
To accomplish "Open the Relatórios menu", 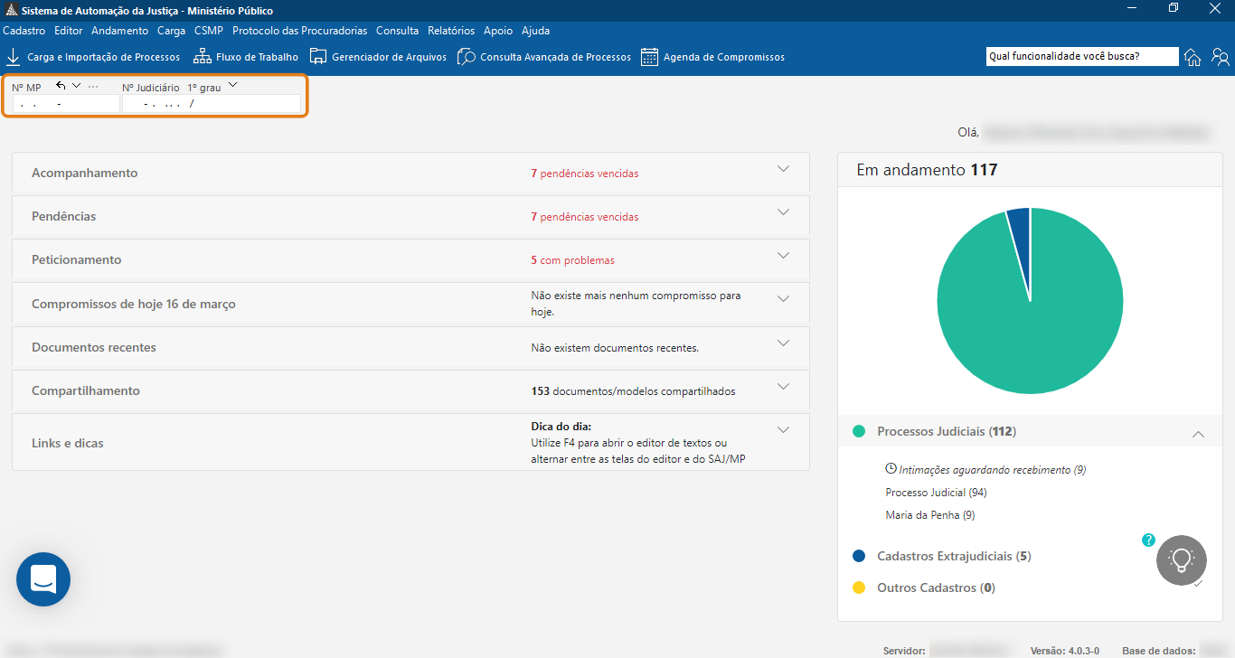I will 451,31.
